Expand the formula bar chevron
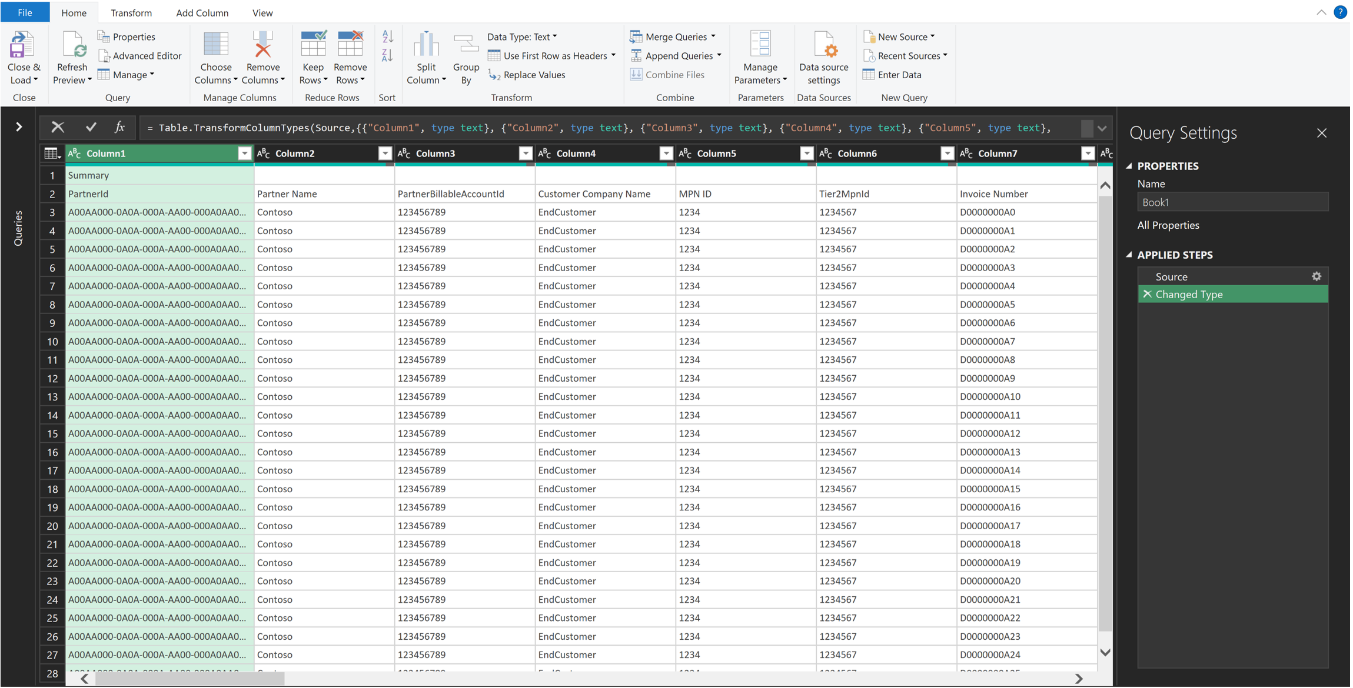 (x=1102, y=128)
